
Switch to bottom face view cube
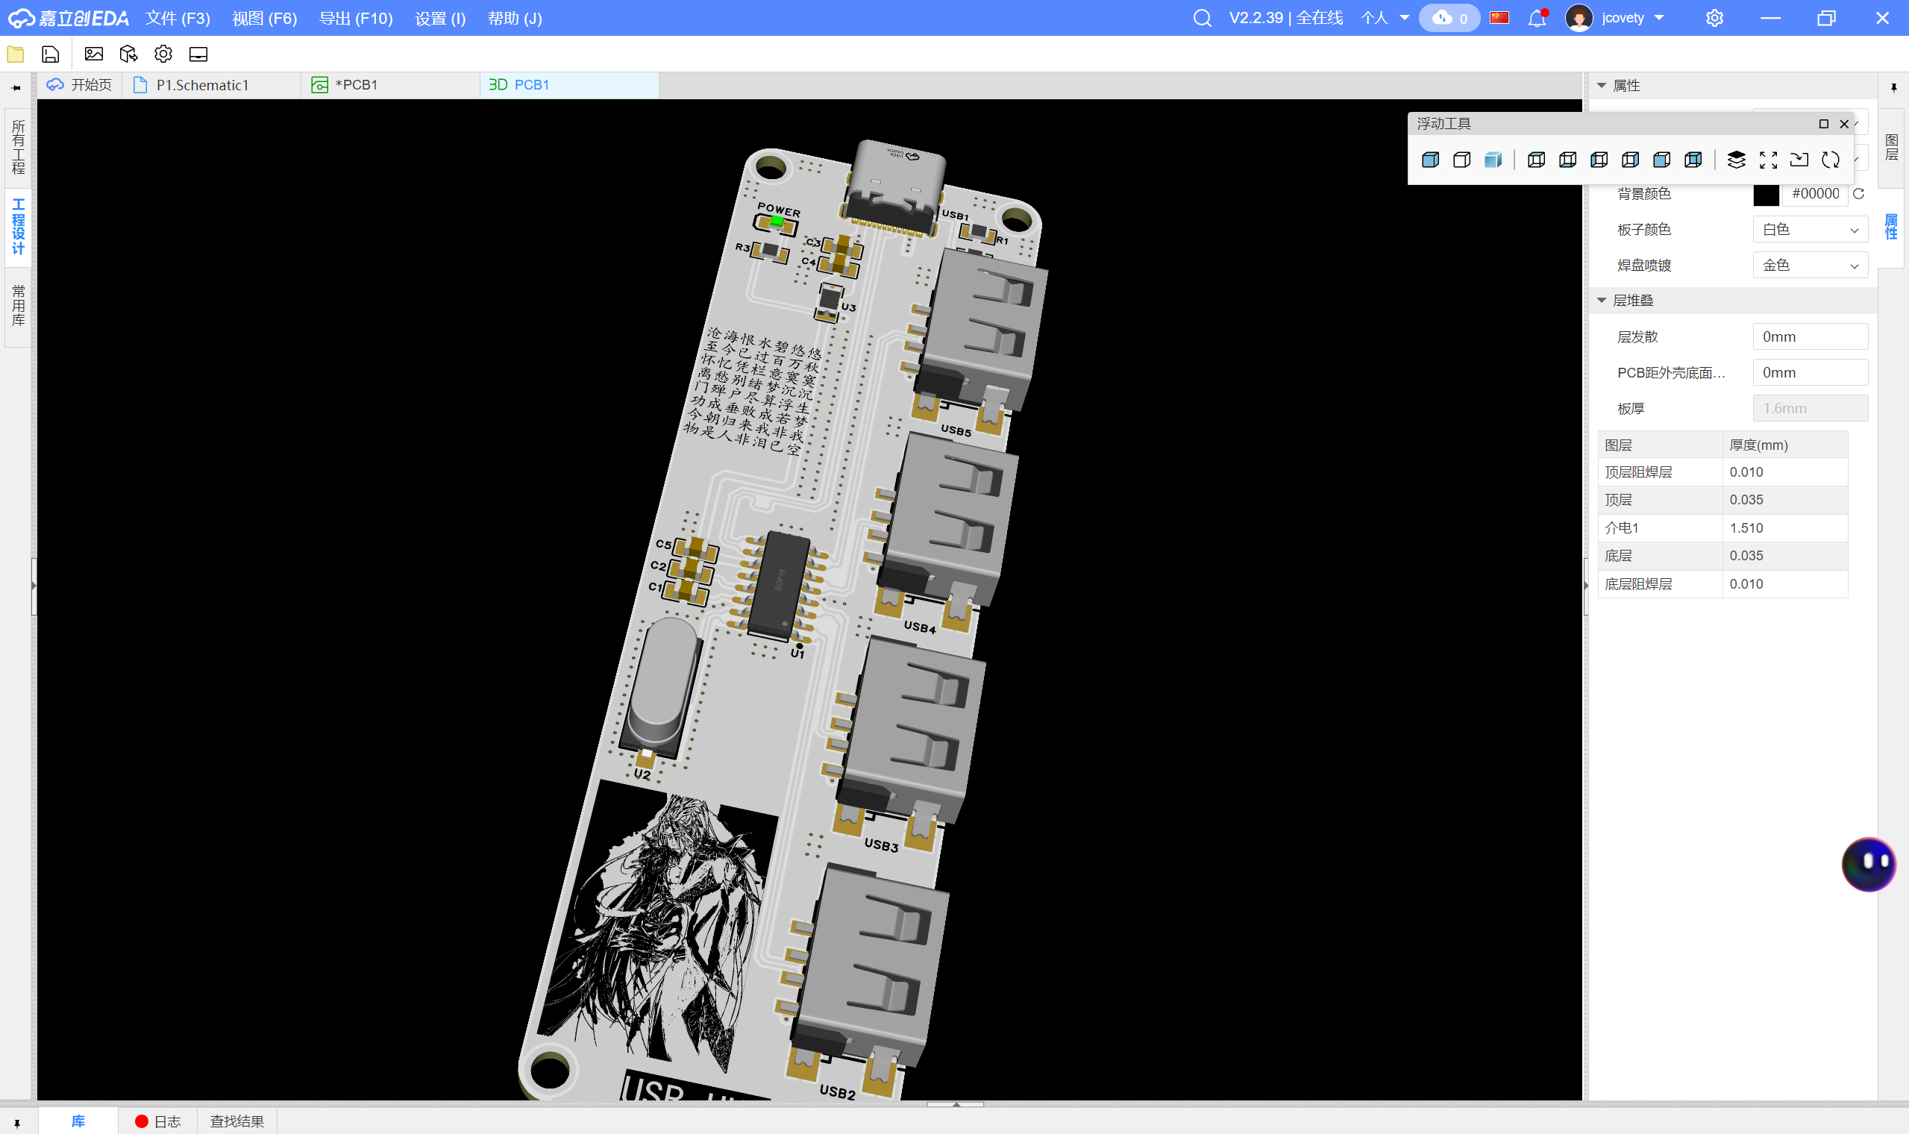(x=1567, y=160)
